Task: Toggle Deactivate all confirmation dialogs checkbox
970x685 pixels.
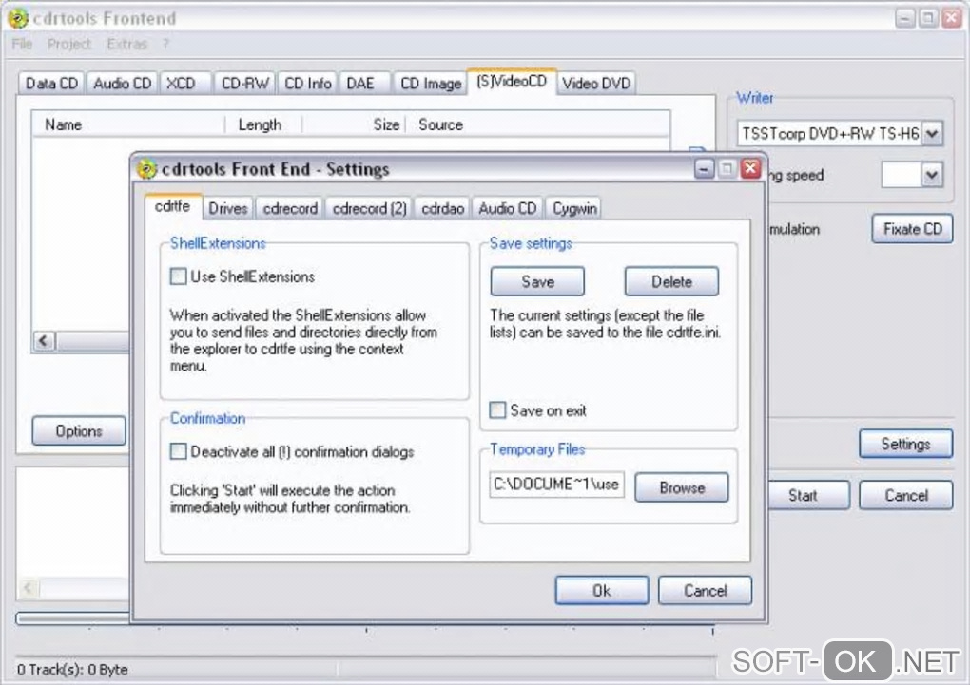Action: coord(178,451)
